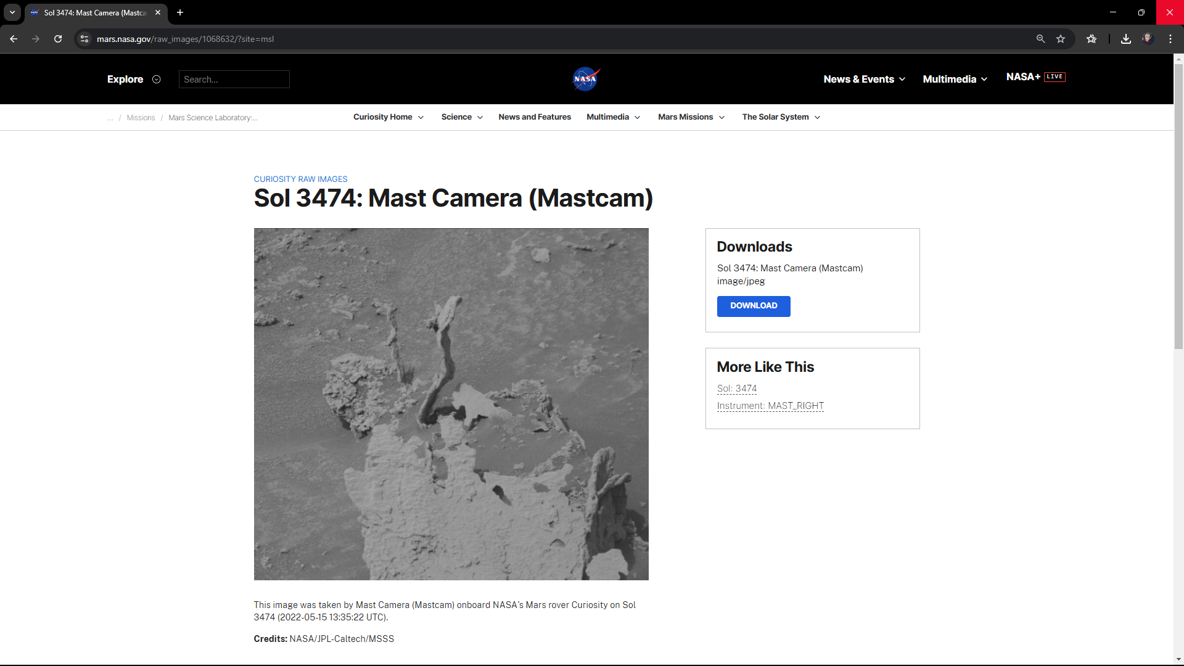Expand the top Multimedia dropdown
This screenshot has width=1184, height=666.
coord(955,79)
